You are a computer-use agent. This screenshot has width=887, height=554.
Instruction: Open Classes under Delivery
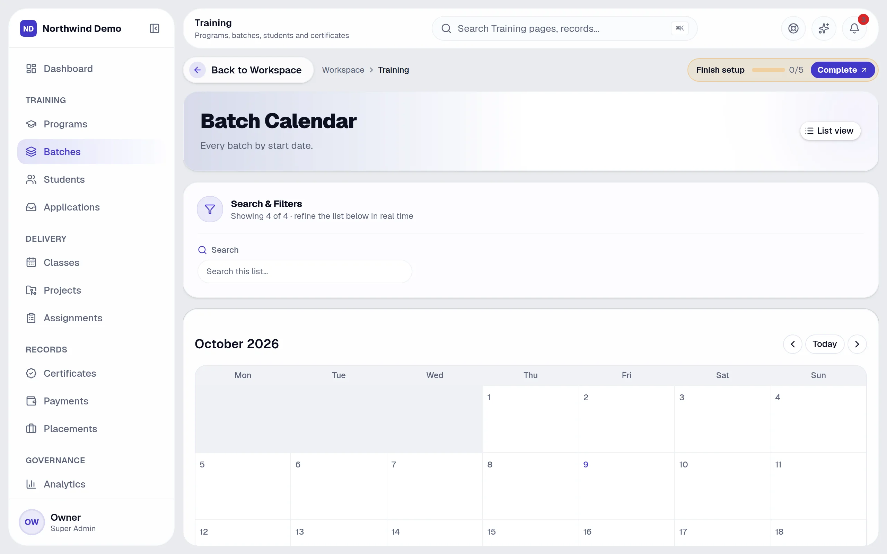91,262
